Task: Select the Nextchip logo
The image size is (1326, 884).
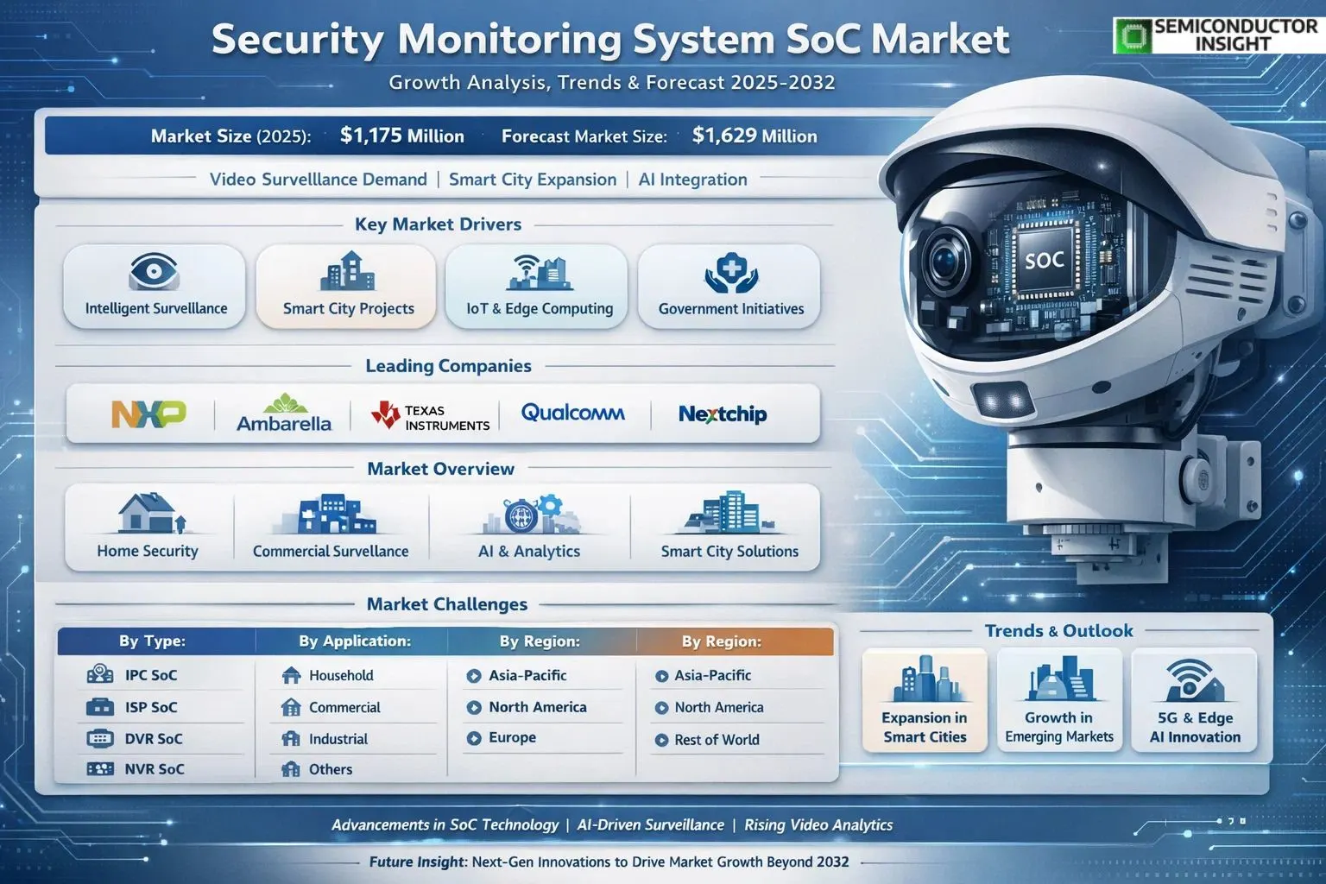Action: point(723,414)
